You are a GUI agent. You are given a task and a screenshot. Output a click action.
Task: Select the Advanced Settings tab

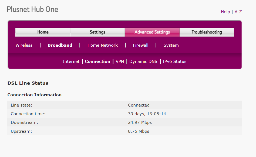(x=152, y=32)
